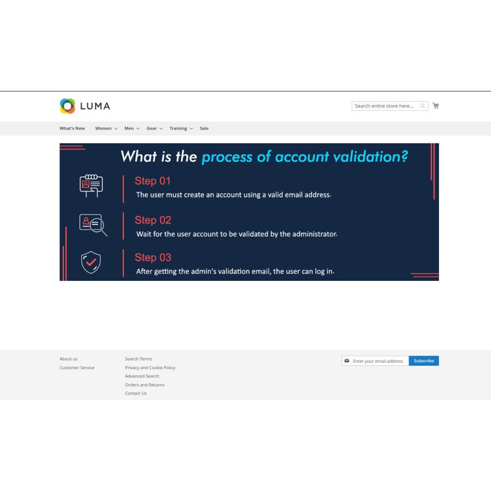Click the Subscribe button
491x491 pixels.
424,361
